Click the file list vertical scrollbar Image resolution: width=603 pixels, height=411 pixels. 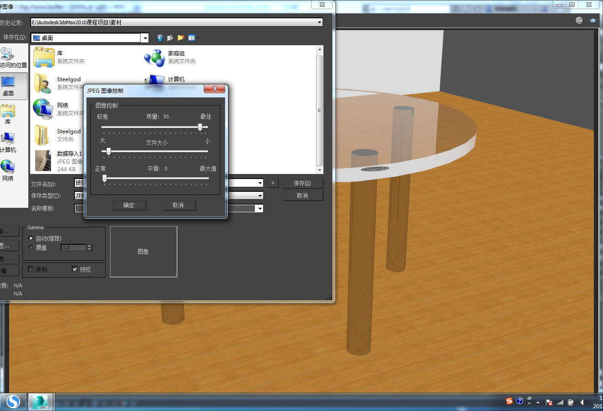320,110
